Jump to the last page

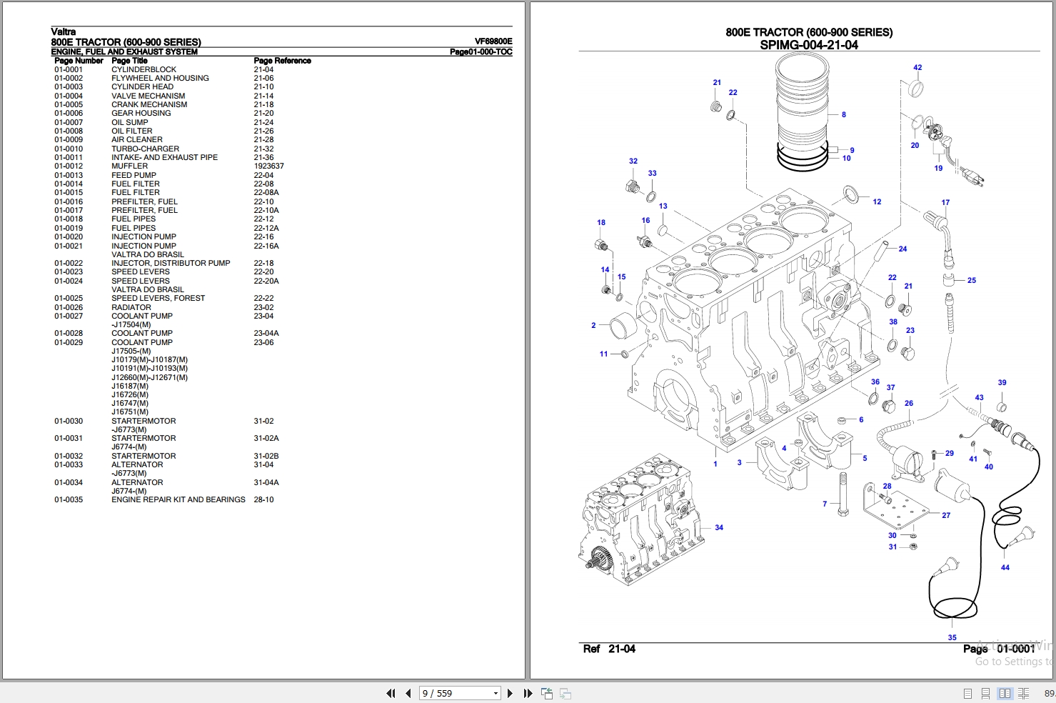click(x=528, y=693)
